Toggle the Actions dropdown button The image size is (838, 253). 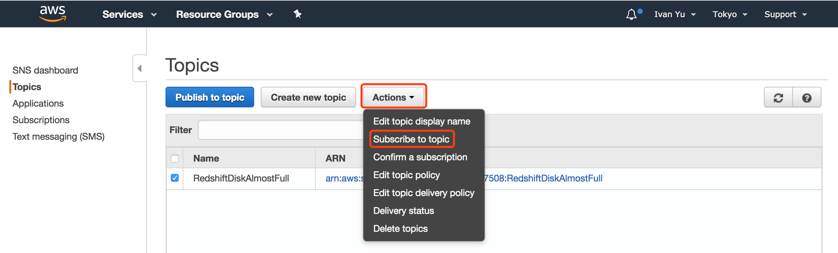click(393, 97)
